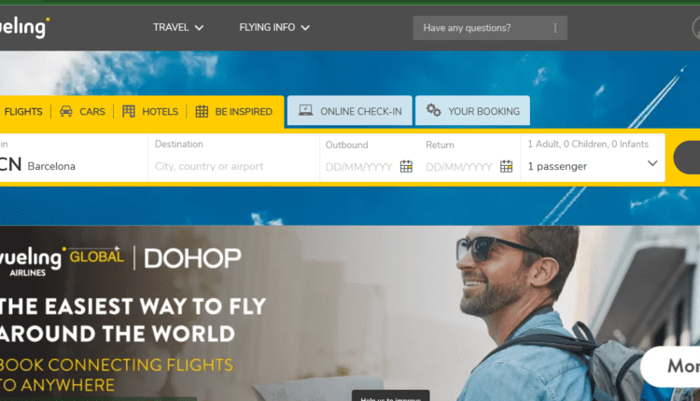Open the Outbound date calendar icon
Screen dimensions: 700x401
pos(406,166)
